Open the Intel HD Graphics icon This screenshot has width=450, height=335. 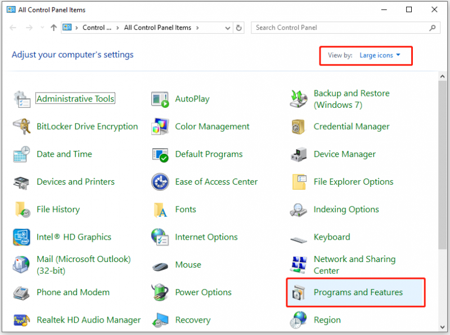click(21, 237)
